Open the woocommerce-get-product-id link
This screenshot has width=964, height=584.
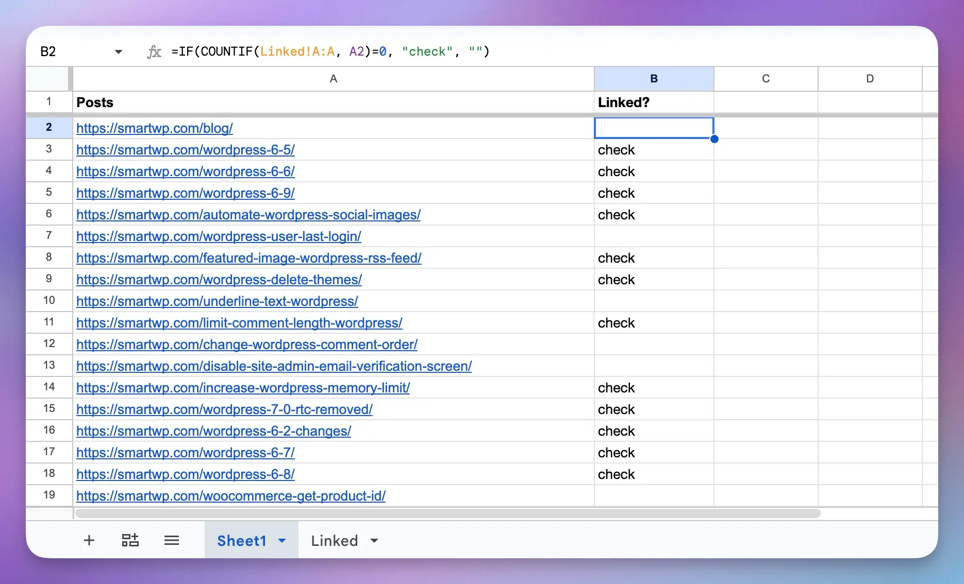pos(231,496)
